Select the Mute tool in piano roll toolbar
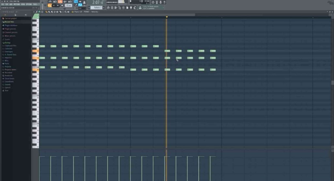This screenshot has height=181, width=334. pyautogui.click(x=57, y=12)
